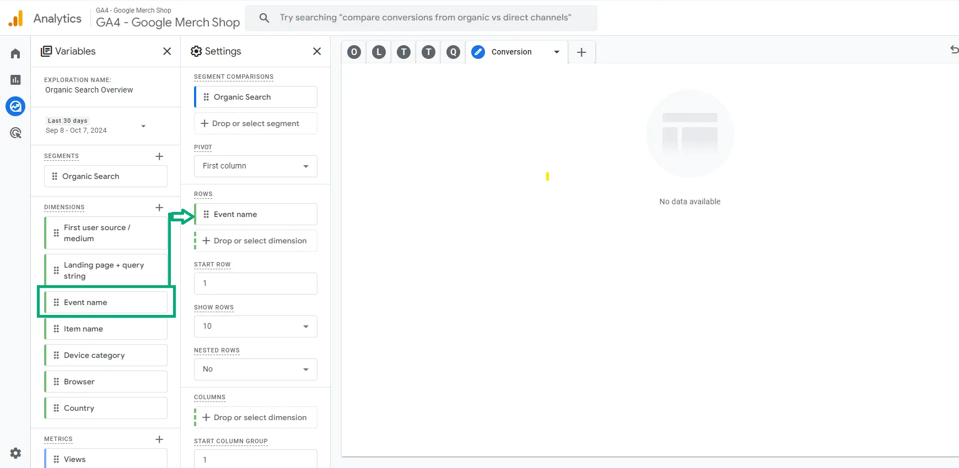Expand the Conversion tab dropdown arrow
The image size is (959, 468).
tap(557, 52)
